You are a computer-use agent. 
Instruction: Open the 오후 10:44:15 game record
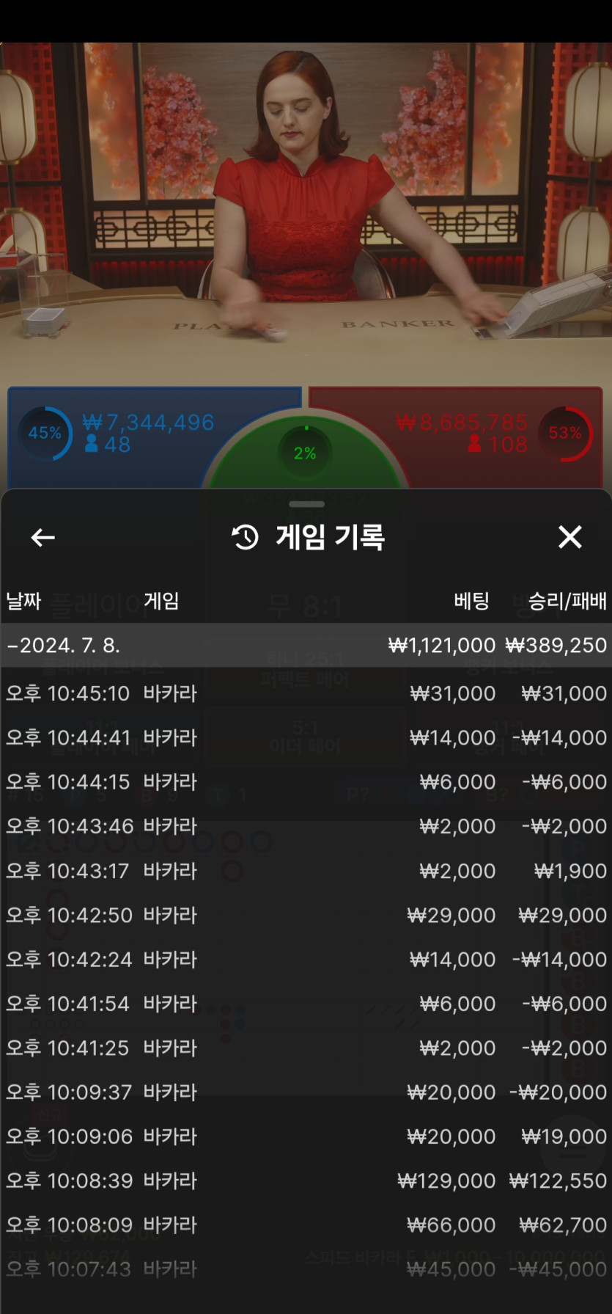coord(306,782)
